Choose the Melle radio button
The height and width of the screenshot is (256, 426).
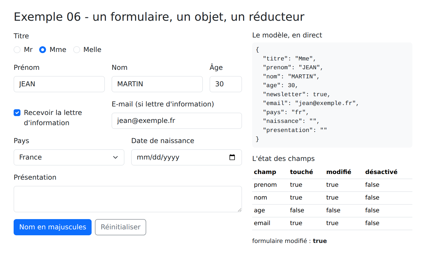point(77,50)
